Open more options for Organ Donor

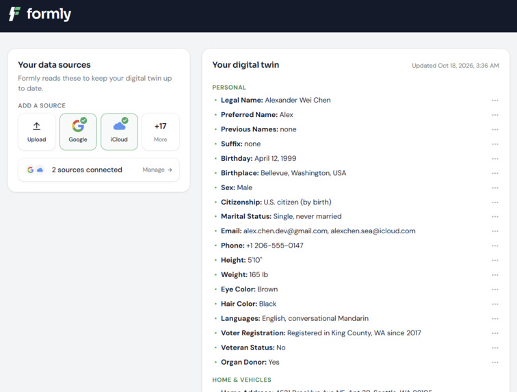tap(495, 363)
